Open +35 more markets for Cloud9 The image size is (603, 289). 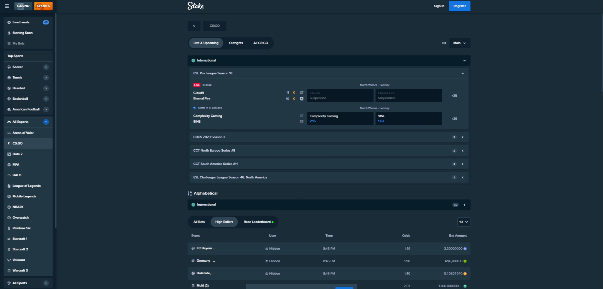454,96
